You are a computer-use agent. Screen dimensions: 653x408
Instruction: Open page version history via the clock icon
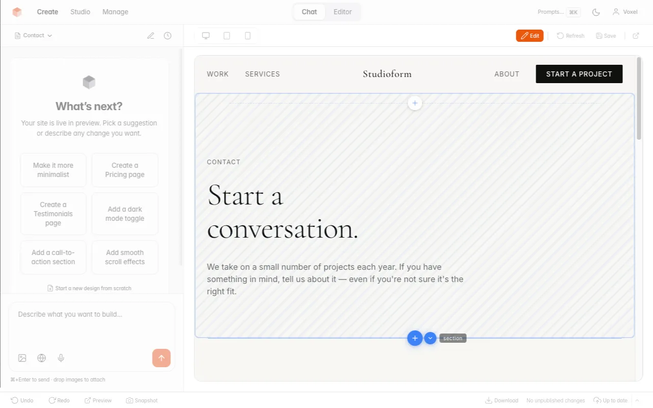coord(167,35)
